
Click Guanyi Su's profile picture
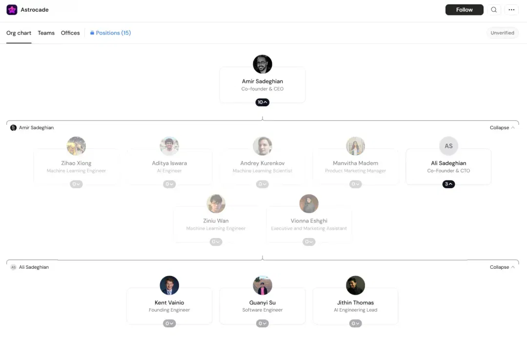tap(263, 285)
